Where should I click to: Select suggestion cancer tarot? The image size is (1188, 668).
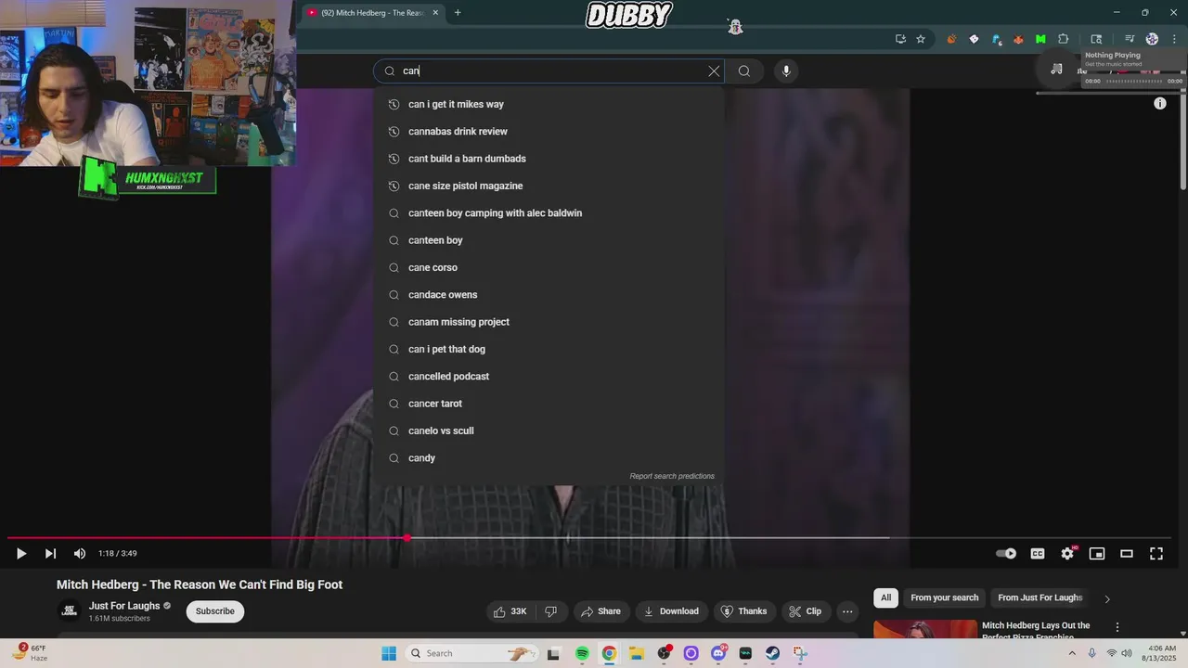coord(549,404)
